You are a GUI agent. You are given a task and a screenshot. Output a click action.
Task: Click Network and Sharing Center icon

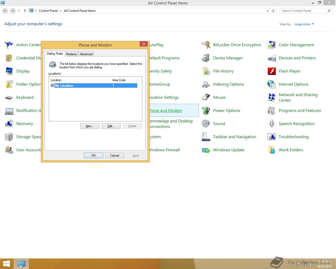coord(272,97)
